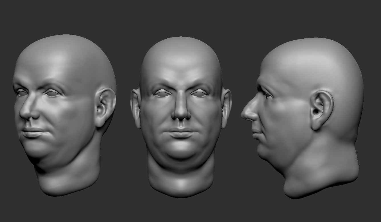Screen dimensions: 381x222
Task: Select the side profile head sculpt
Action: (302, 118)
